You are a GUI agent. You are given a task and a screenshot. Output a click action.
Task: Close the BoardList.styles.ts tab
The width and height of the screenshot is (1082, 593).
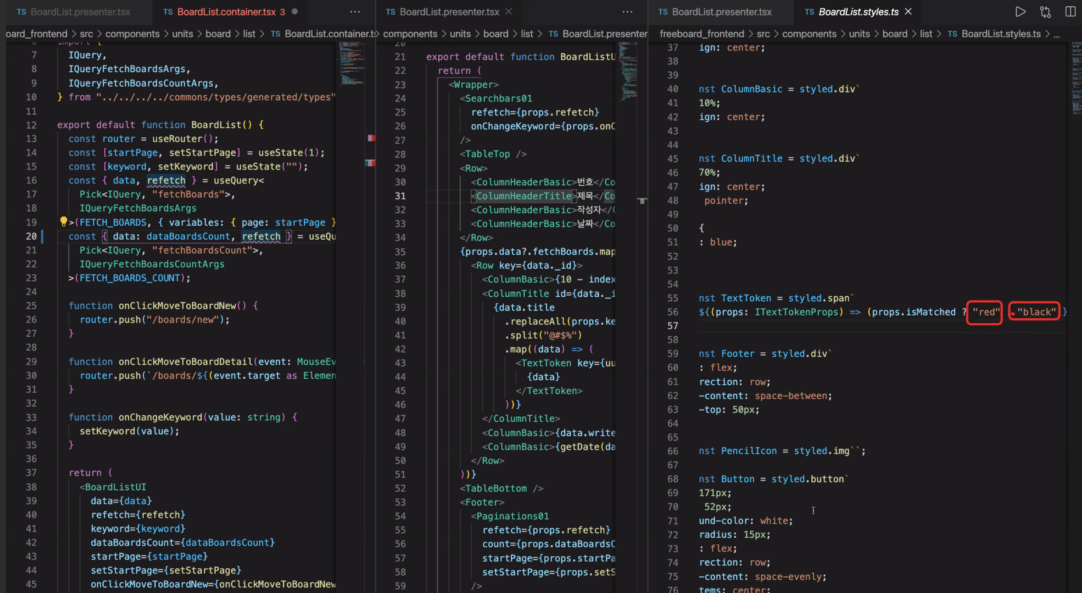908,12
